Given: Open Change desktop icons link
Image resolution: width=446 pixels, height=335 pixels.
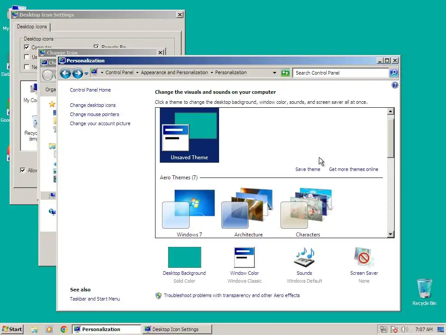Looking at the screenshot, I should [x=93, y=105].
